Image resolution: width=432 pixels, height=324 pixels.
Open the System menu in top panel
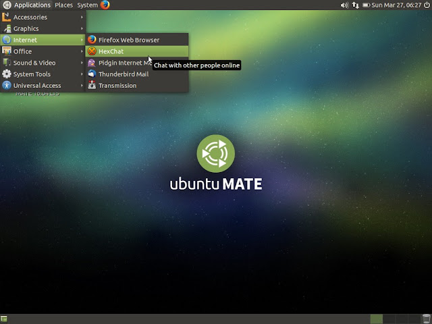click(x=87, y=5)
